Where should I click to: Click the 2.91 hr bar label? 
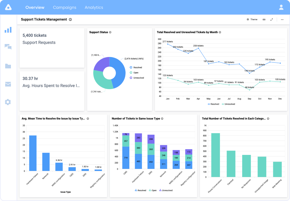tap(72, 165)
